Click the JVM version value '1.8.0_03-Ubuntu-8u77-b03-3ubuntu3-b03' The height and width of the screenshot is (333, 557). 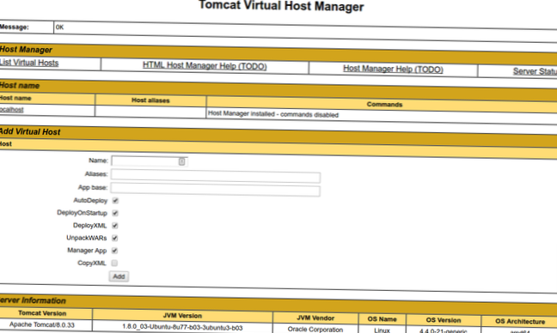tap(182, 327)
